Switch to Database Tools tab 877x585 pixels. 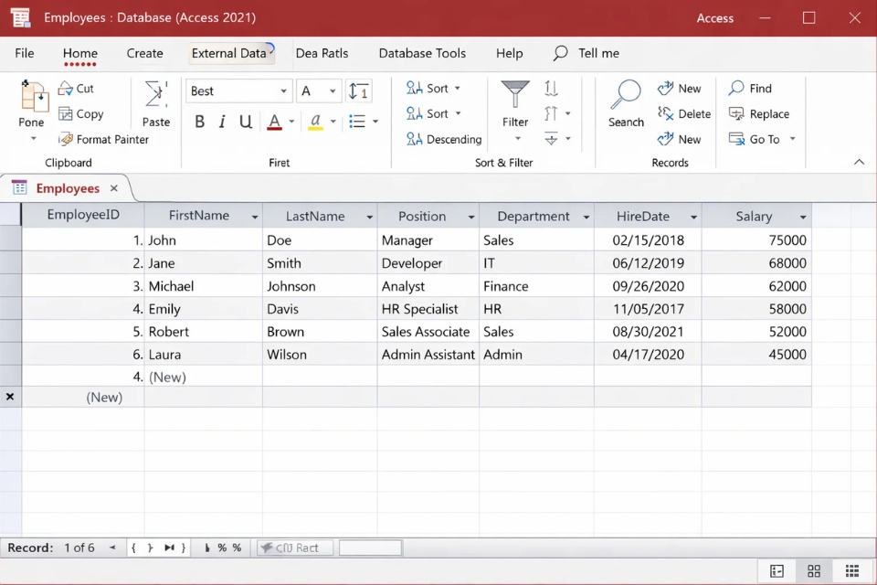click(x=422, y=53)
